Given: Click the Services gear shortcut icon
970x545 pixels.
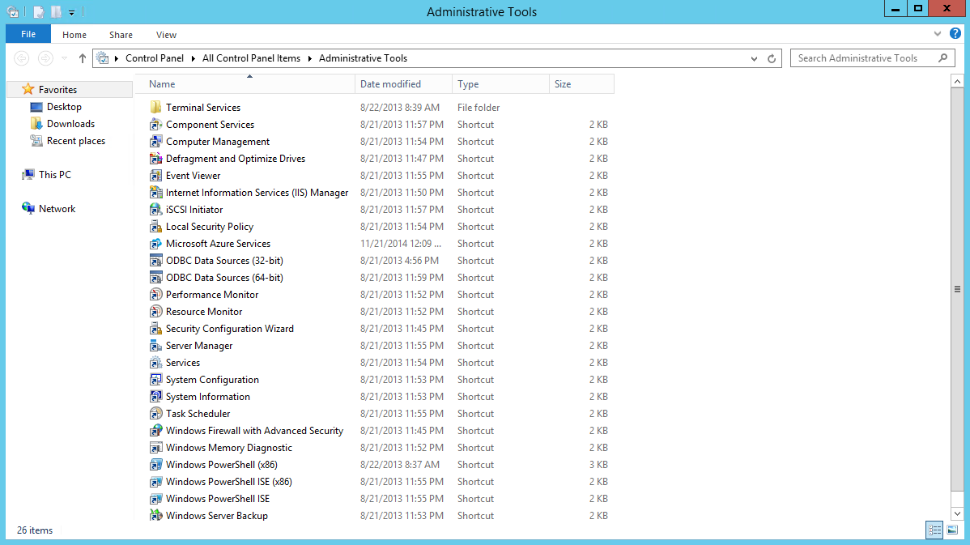Looking at the screenshot, I should click(156, 363).
